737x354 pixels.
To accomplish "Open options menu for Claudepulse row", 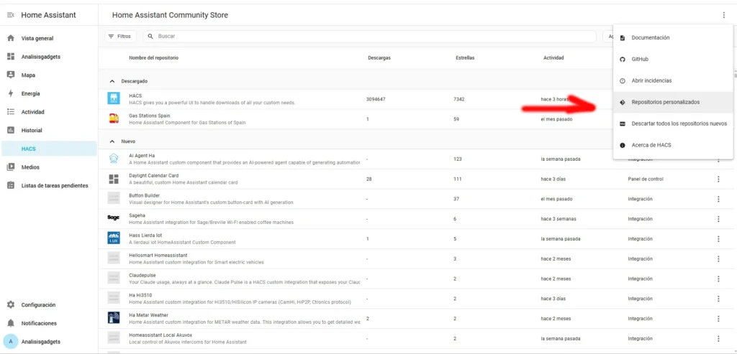I will point(718,279).
